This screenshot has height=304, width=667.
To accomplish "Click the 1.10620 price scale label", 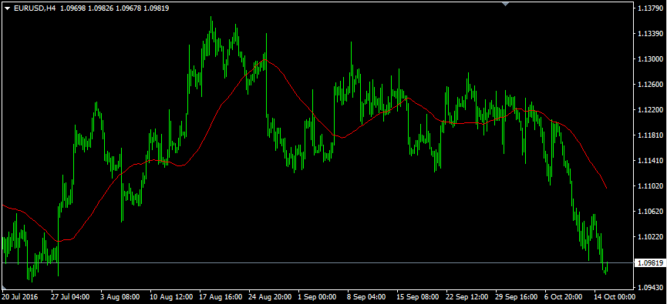I will pos(650,212).
